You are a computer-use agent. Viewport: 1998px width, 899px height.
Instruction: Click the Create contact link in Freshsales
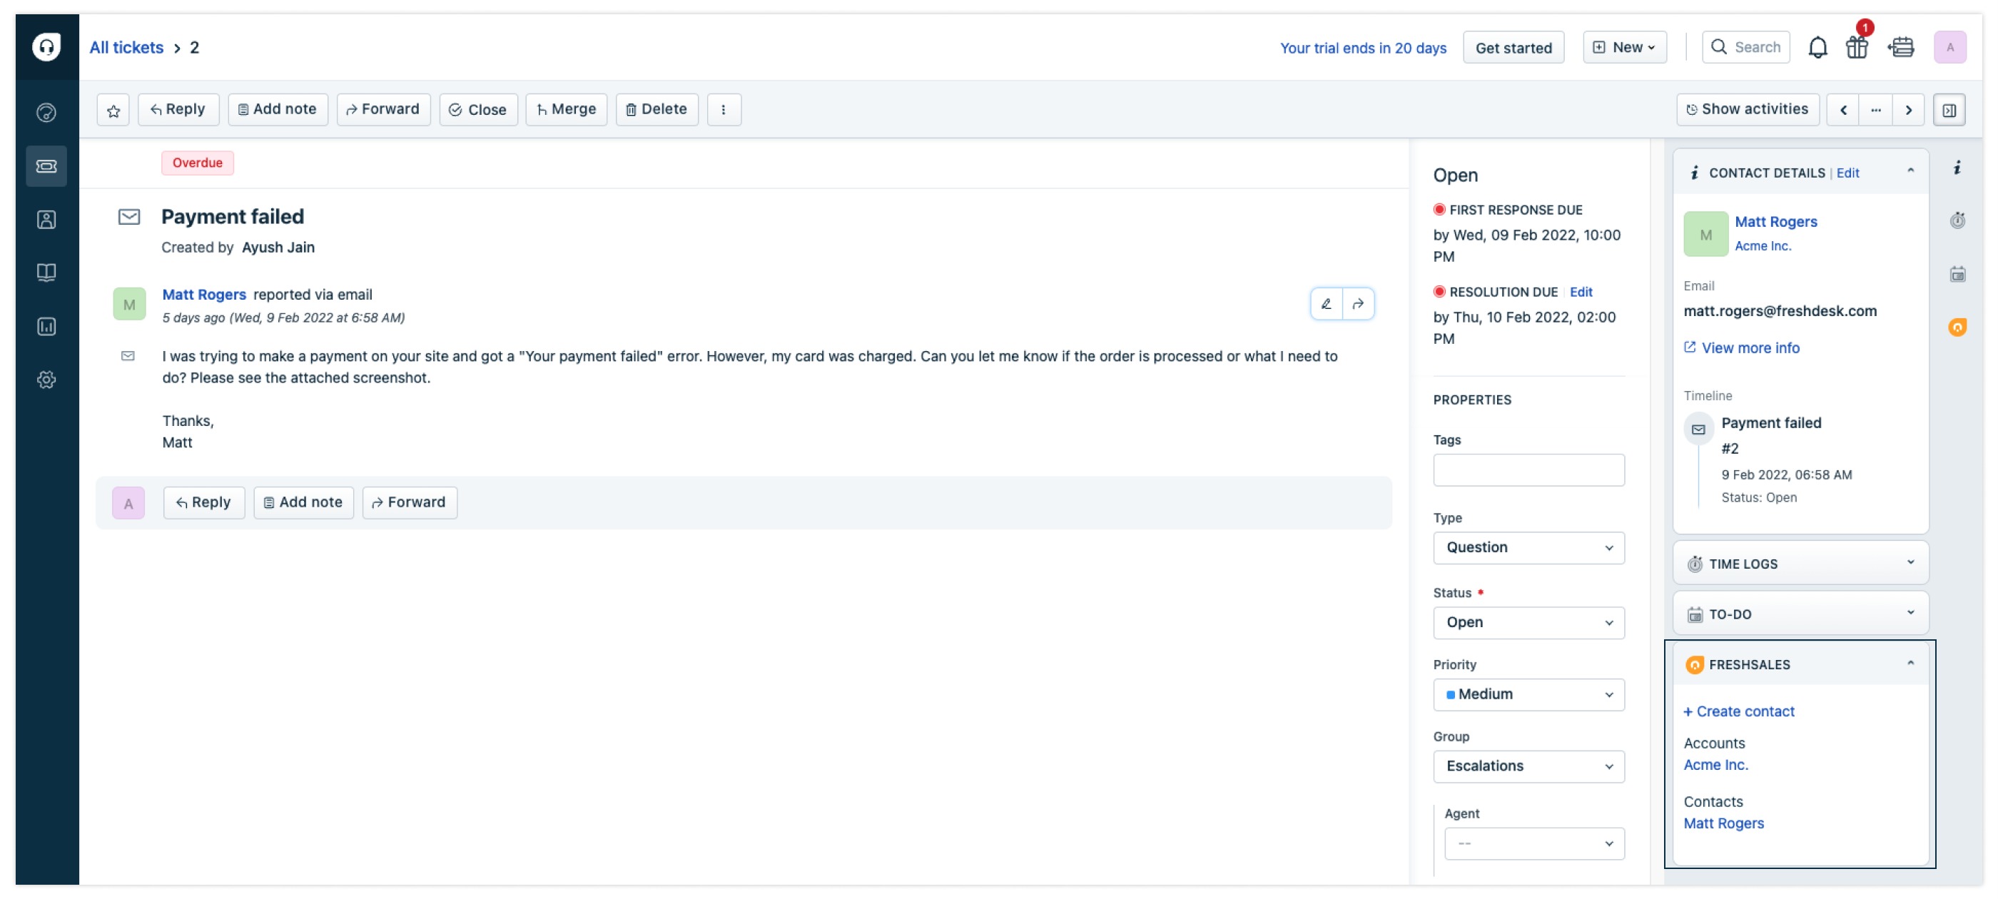(x=1739, y=711)
